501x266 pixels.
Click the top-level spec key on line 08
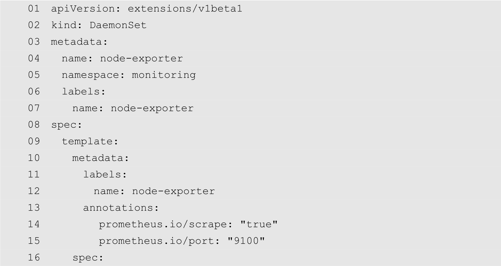pyautogui.click(x=65, y=125)
